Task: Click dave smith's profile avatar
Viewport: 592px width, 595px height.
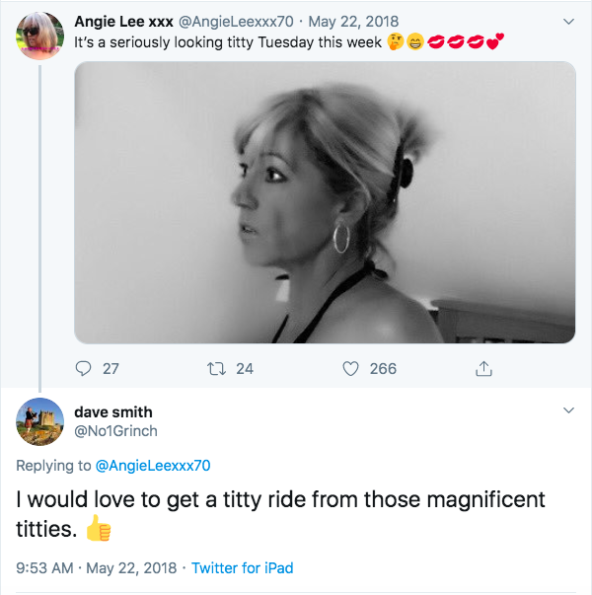Action: [x=40, y=421]
